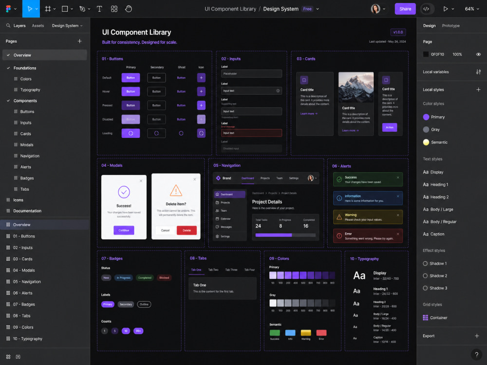
Task: Dismiss the Error alert X
Action: click(398, 234)
